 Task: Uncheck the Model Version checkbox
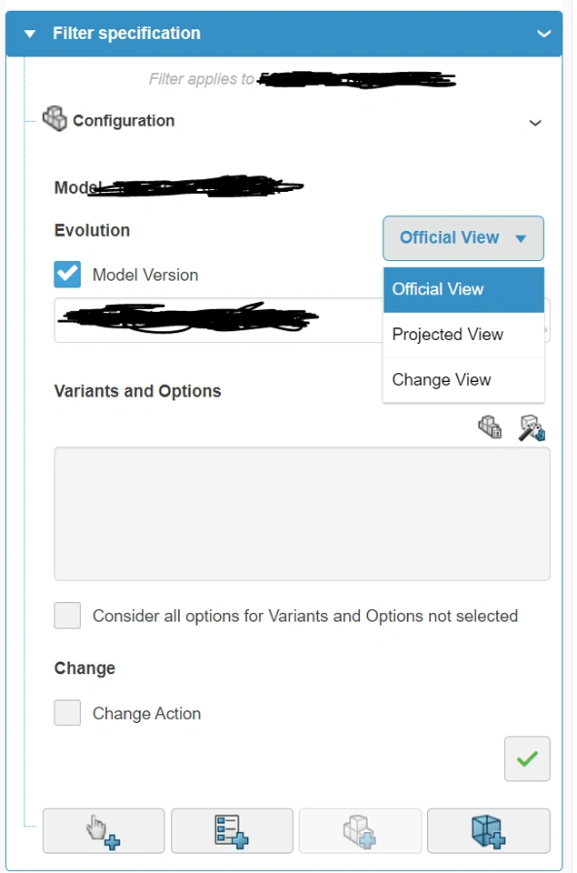[67, 275]
